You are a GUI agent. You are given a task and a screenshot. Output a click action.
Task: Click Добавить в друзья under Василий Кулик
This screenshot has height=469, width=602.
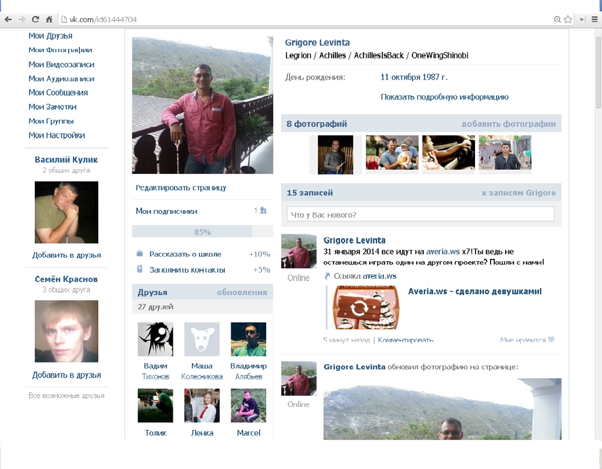click(67, 255)
